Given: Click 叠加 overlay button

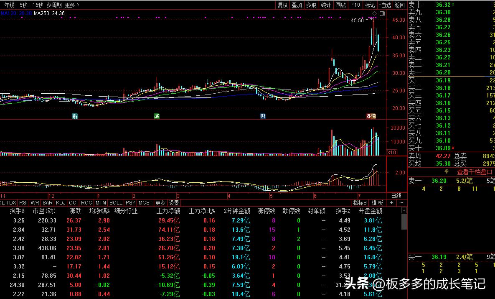Looking at the screenshot, I should click(297, 5).
